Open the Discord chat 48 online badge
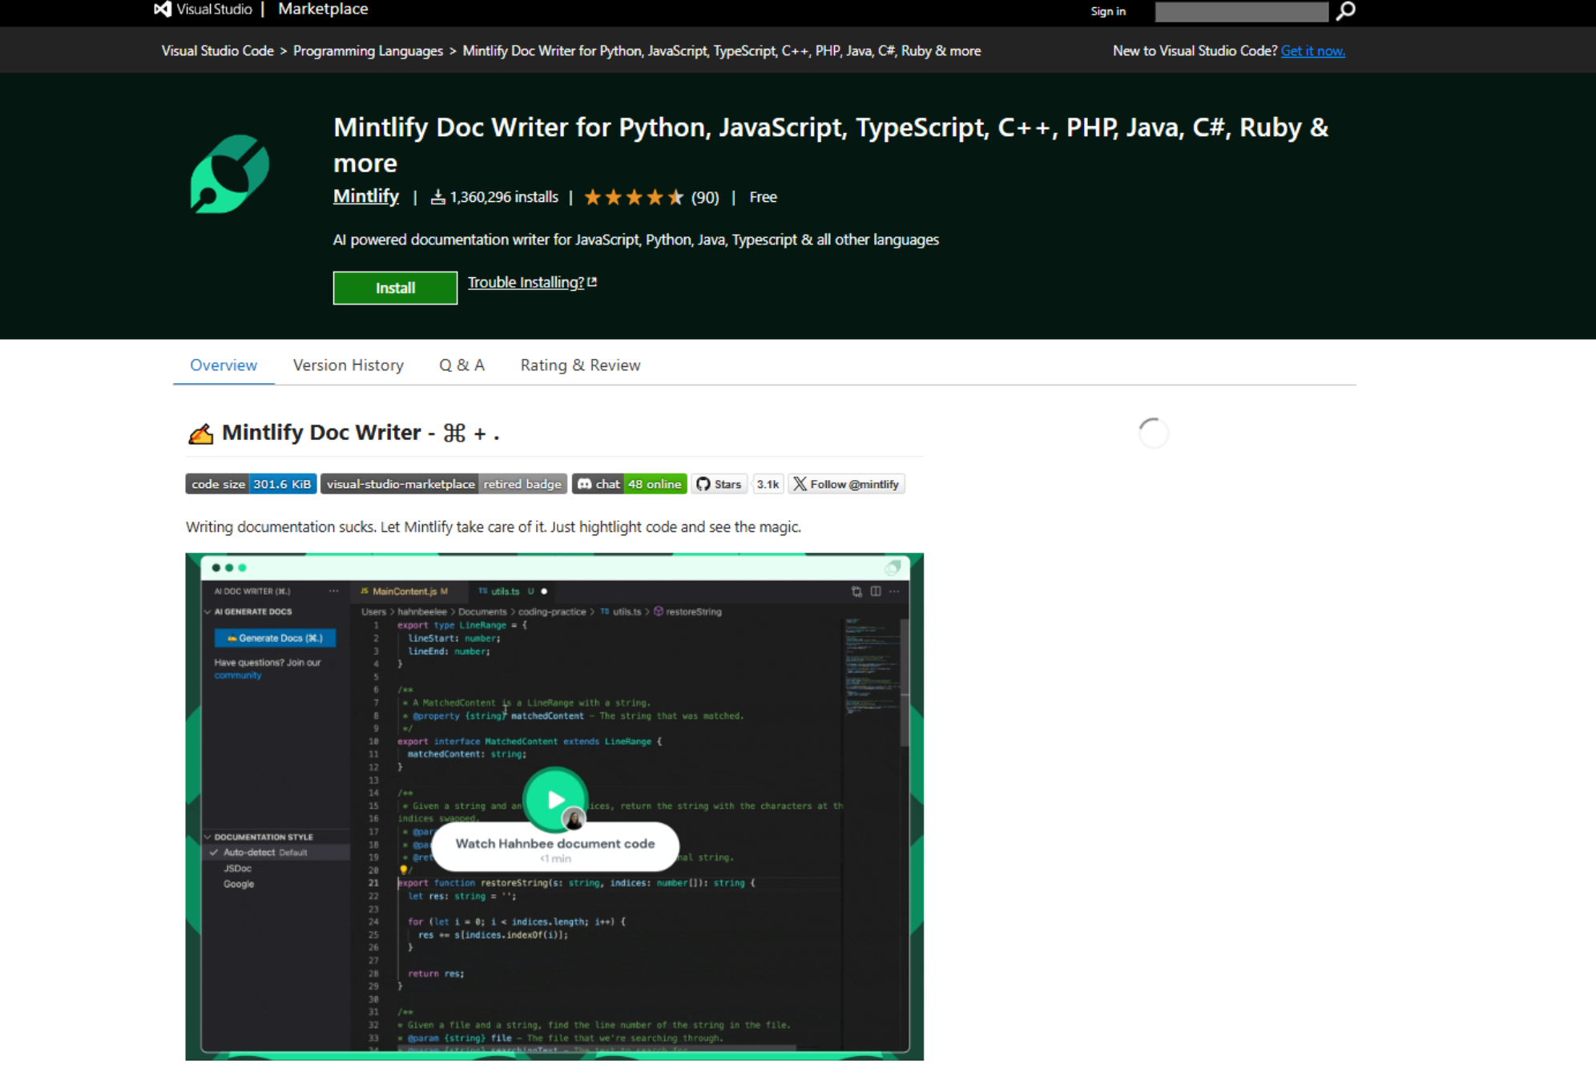The width and height of the screenshot is (1596, 1069). (629, 484)
